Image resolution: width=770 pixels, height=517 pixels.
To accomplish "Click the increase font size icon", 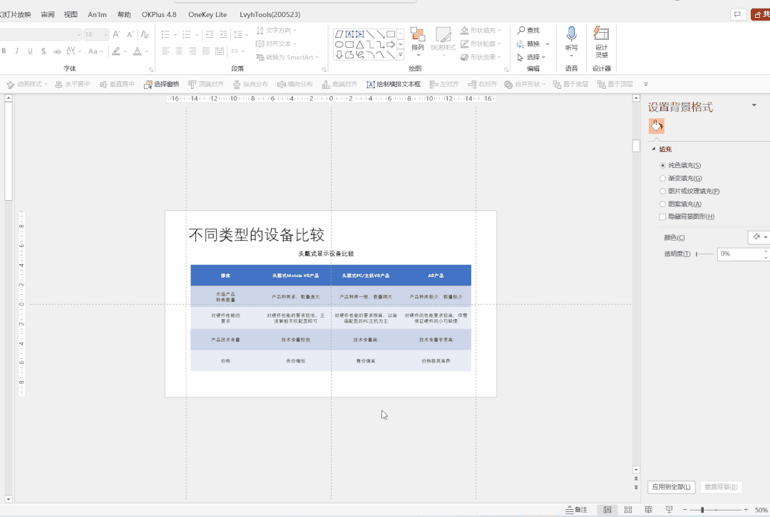I will [x=116, y=34].
